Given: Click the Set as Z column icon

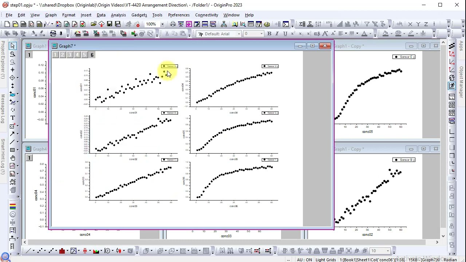Looking at the screenshot, I should click(x=426, y=24).
